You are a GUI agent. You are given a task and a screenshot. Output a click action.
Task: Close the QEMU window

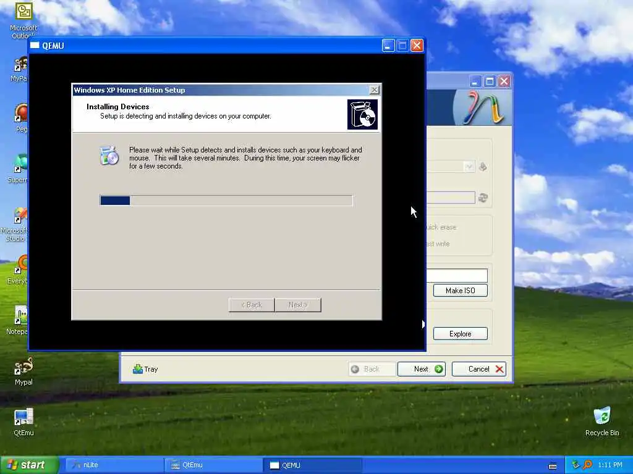point(417,45)
